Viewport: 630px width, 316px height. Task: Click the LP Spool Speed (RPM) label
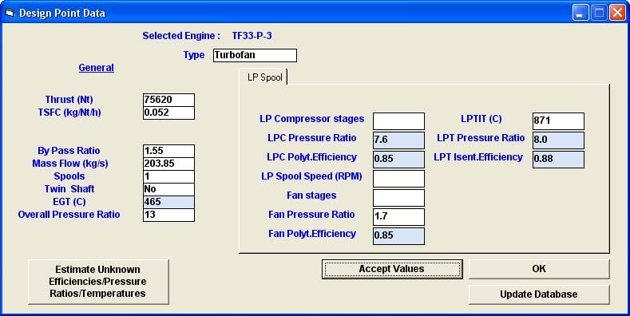click(311, 176)
